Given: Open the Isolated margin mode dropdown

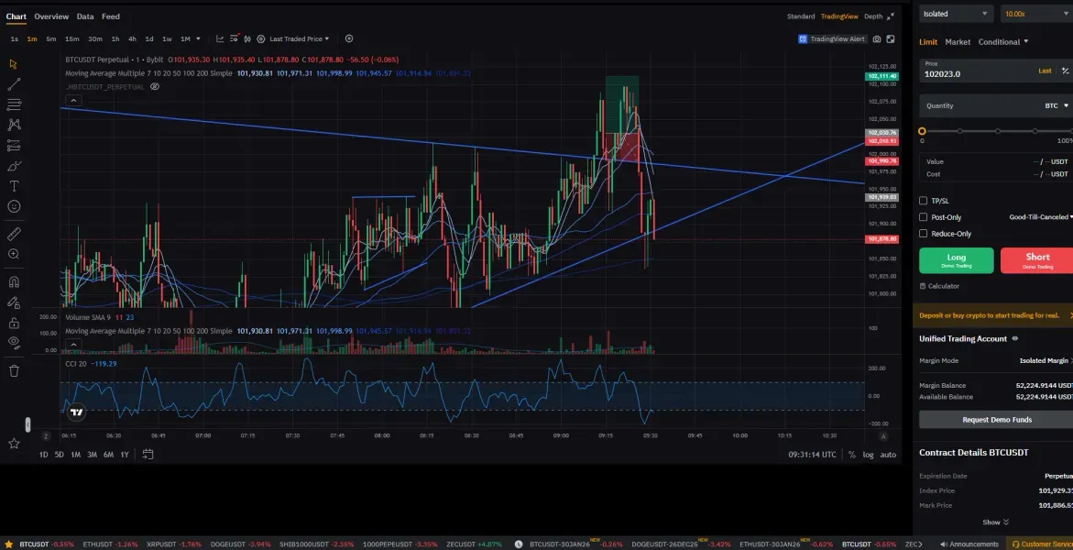Looking at the screenshot, I should point(956,14).
